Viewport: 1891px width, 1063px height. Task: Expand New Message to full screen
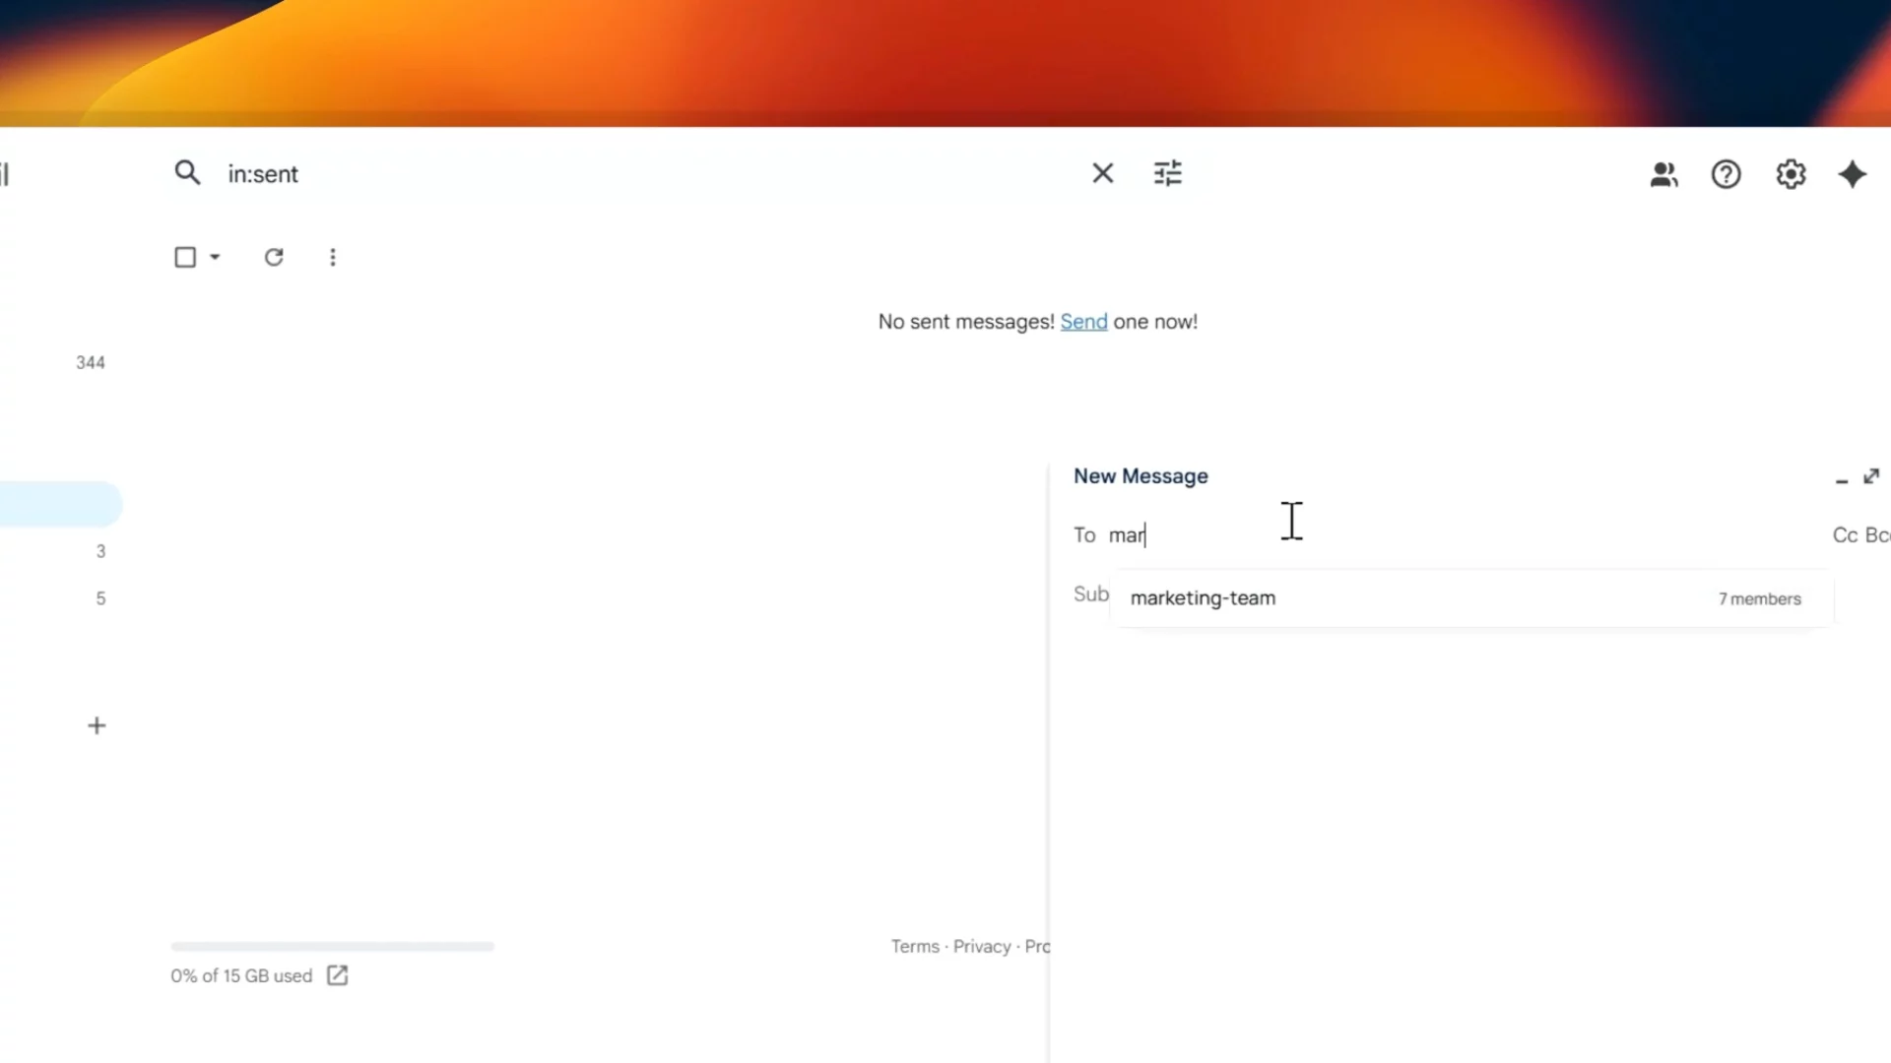tap(1871, 476)
